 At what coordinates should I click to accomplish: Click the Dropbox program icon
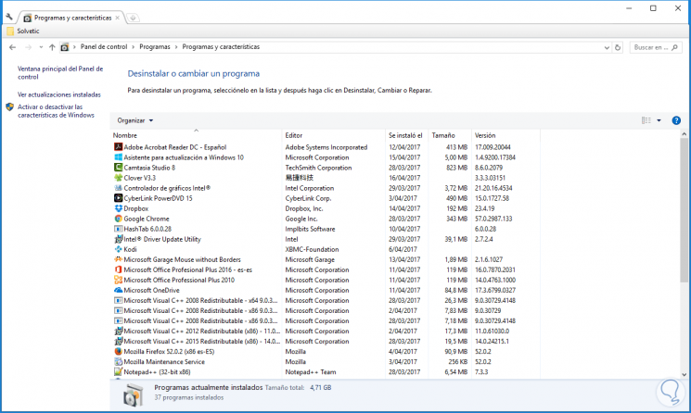[x=118, y=208]
